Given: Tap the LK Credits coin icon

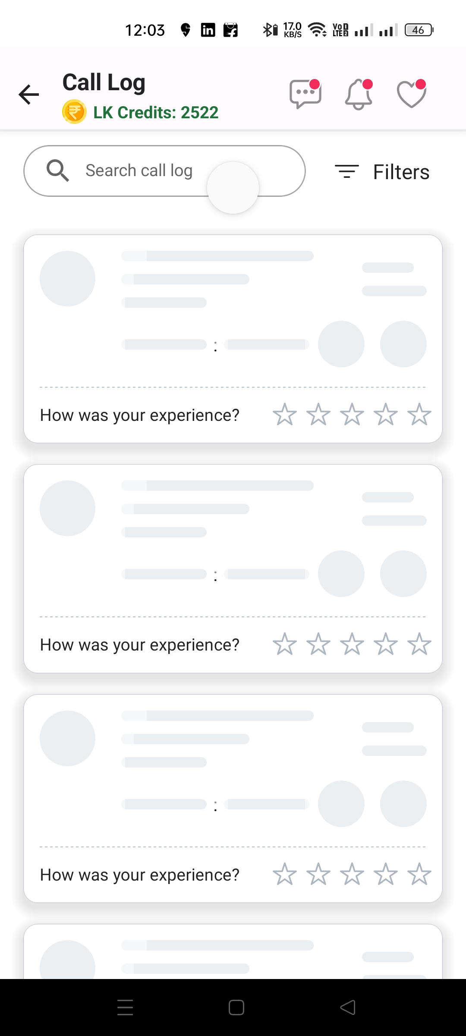Looking at the screenshot, I should (74, 112).
